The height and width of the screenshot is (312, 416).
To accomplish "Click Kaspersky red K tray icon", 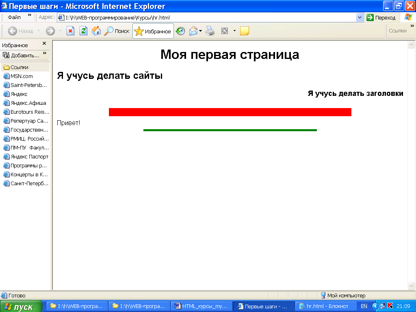I will (390, 306).
